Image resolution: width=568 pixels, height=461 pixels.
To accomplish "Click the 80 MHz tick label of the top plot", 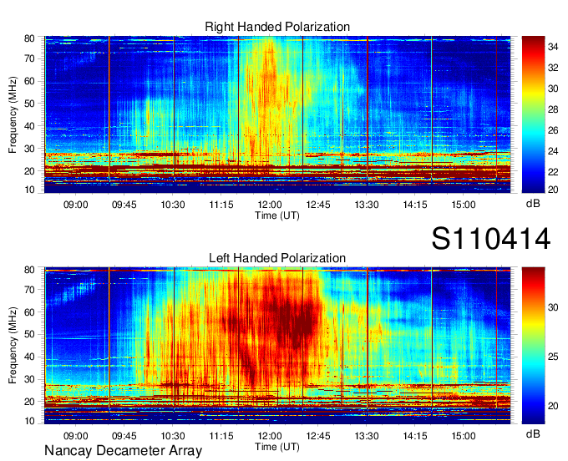I will coord(29,38).
